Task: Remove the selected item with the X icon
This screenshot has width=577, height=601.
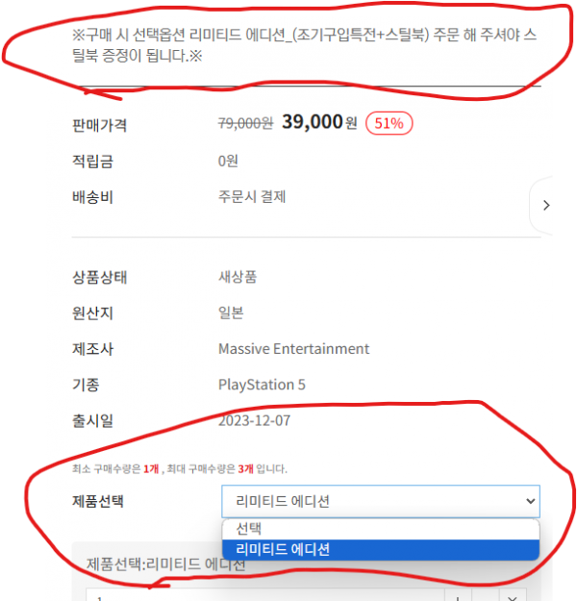Action: coord(512,597)
